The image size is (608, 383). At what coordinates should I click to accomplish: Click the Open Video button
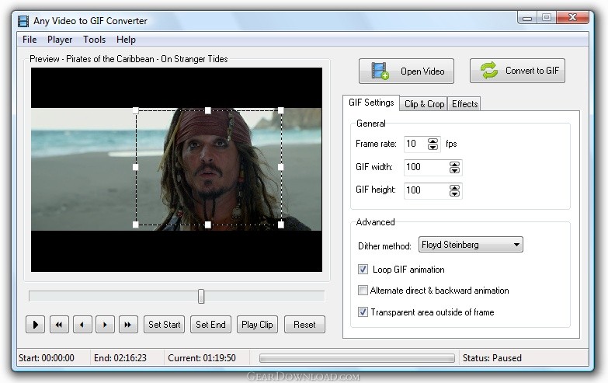click(x=406, y=71)
